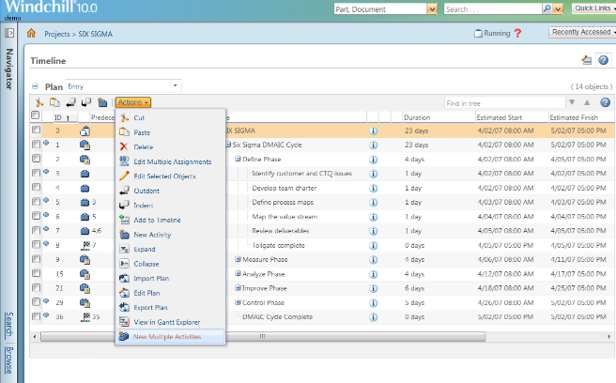Click the Projects breadcrumb link
This screenshot has width=616, height=383.
(58, 33)
